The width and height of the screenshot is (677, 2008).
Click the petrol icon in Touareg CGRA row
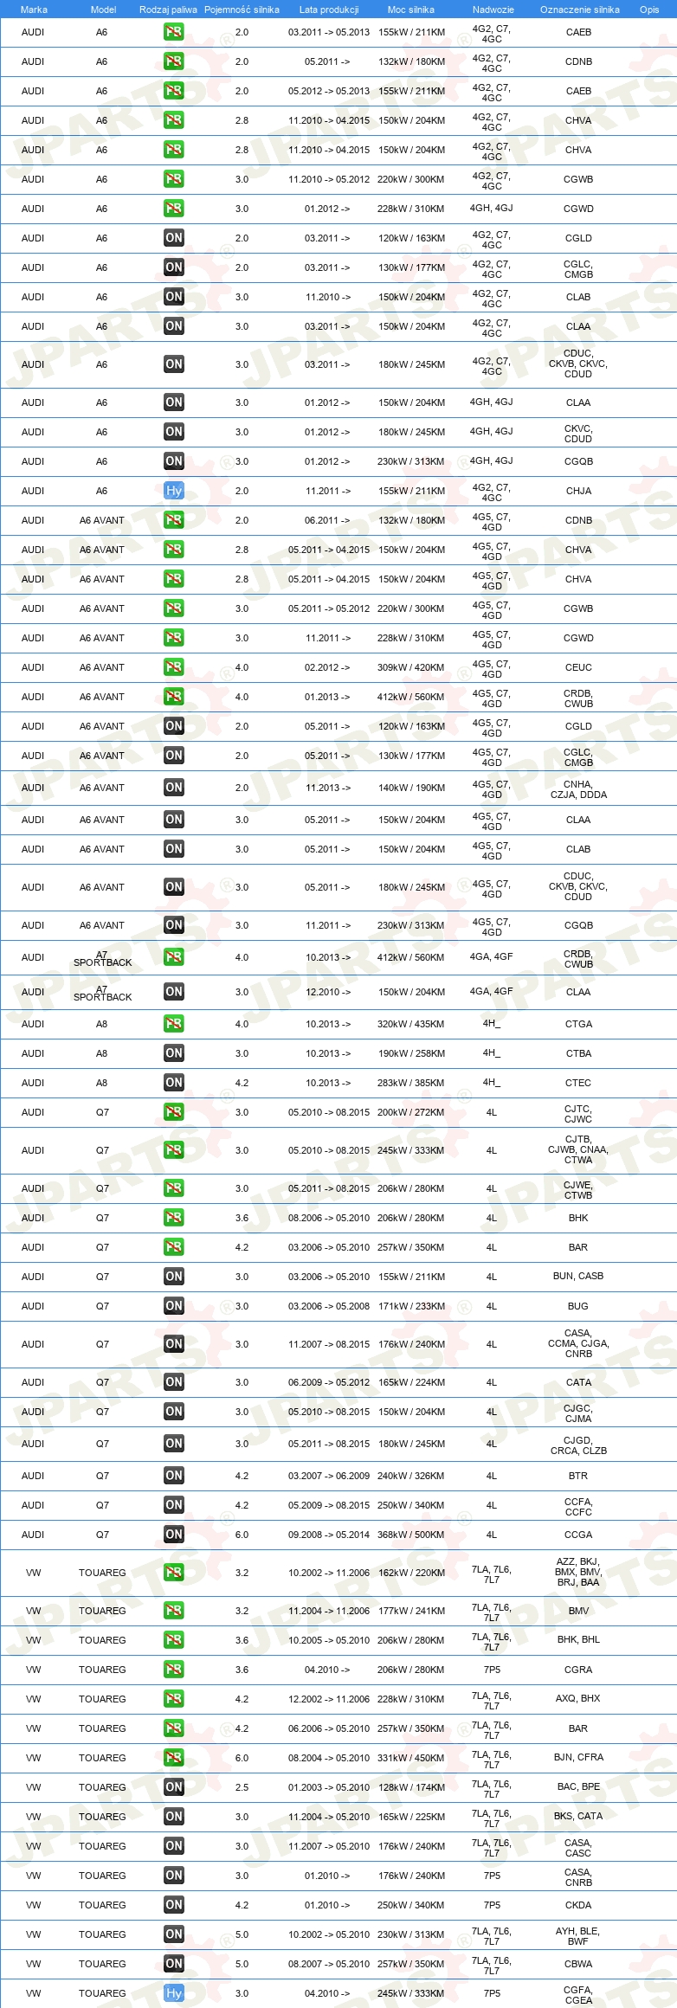click(x=174, y=1670)
